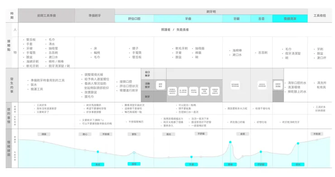Click the 調整環境光線 event item
The height and width of the screenshot is (177, 335).
[x=94, y=75]
